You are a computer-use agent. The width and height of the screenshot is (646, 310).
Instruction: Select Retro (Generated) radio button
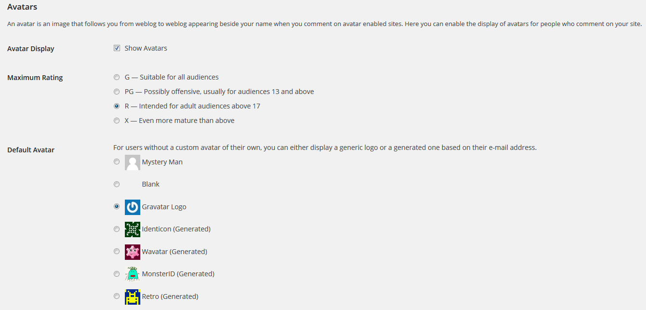(x=117, y=296)
